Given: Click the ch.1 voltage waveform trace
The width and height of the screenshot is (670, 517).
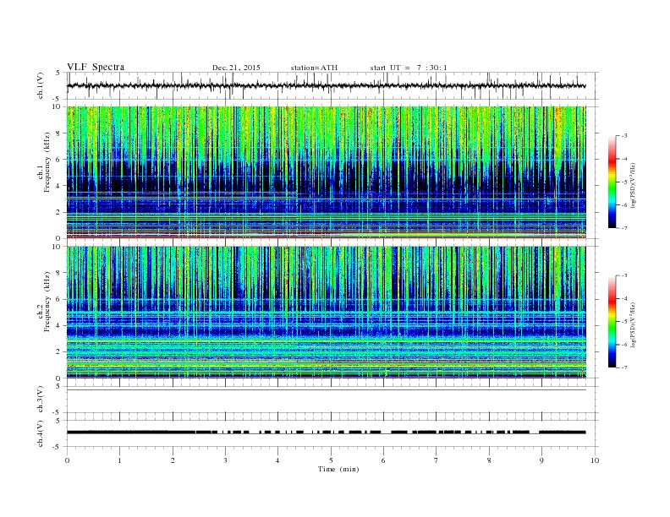Looking at the screenshot, I should 326,85.
